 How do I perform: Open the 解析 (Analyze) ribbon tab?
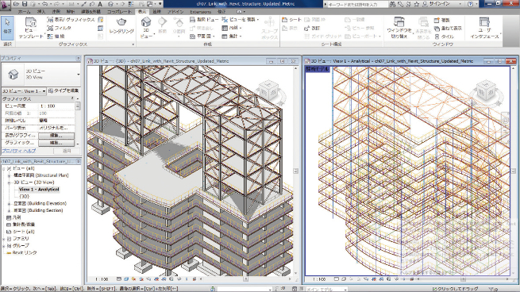71,12
